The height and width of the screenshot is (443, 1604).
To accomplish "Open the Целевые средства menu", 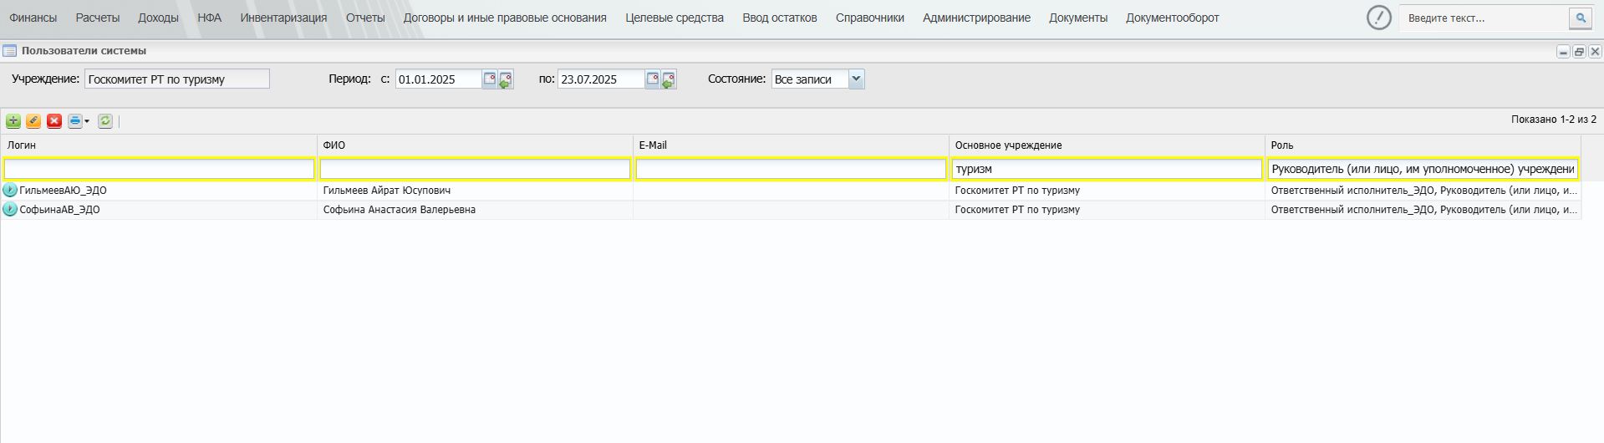I will (675, 18).
